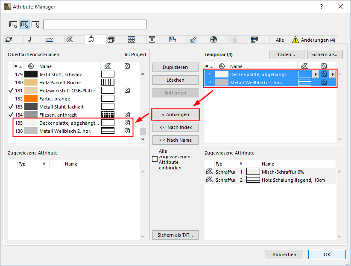Select assigned attribute Misch-Schraffur 0%

click(x=270, y=172)
